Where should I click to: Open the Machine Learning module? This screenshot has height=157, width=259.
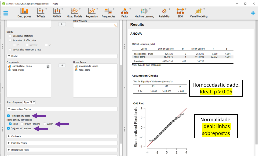144,13
